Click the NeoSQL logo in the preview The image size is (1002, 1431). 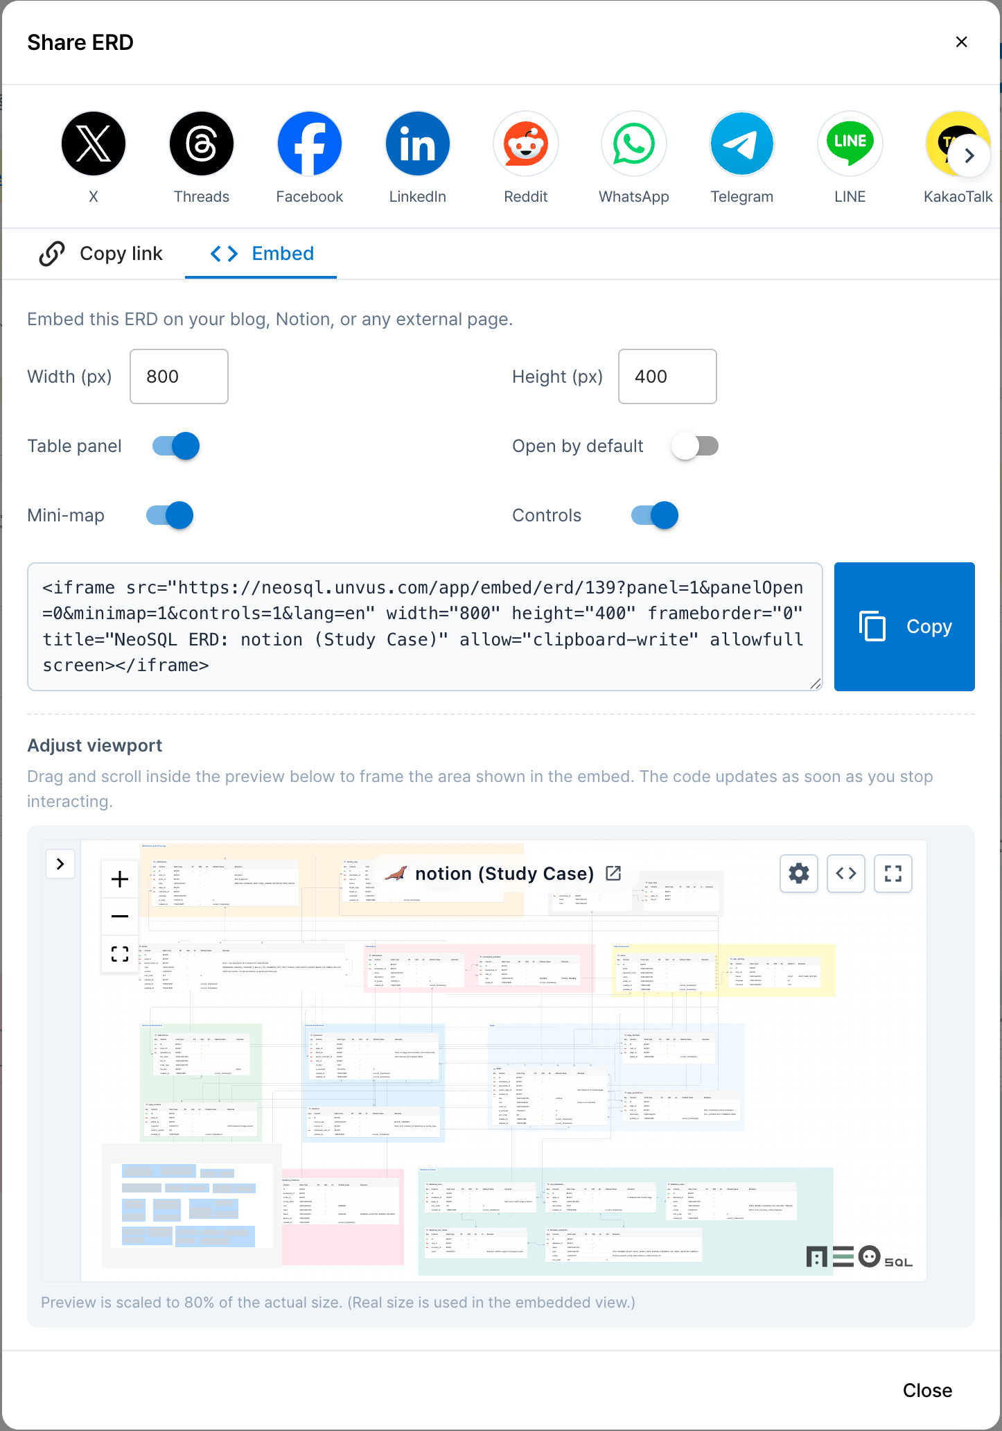coord(859,1257)
